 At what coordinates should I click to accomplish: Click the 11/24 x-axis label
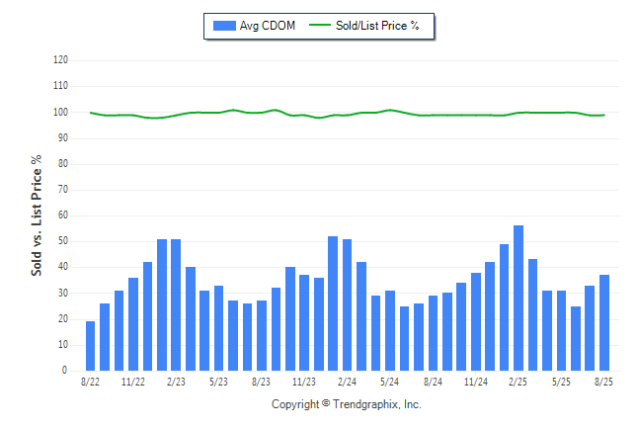[476, 382]
